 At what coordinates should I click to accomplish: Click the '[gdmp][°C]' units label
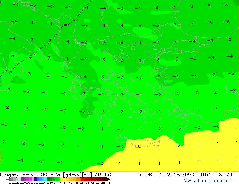point(77,175)
